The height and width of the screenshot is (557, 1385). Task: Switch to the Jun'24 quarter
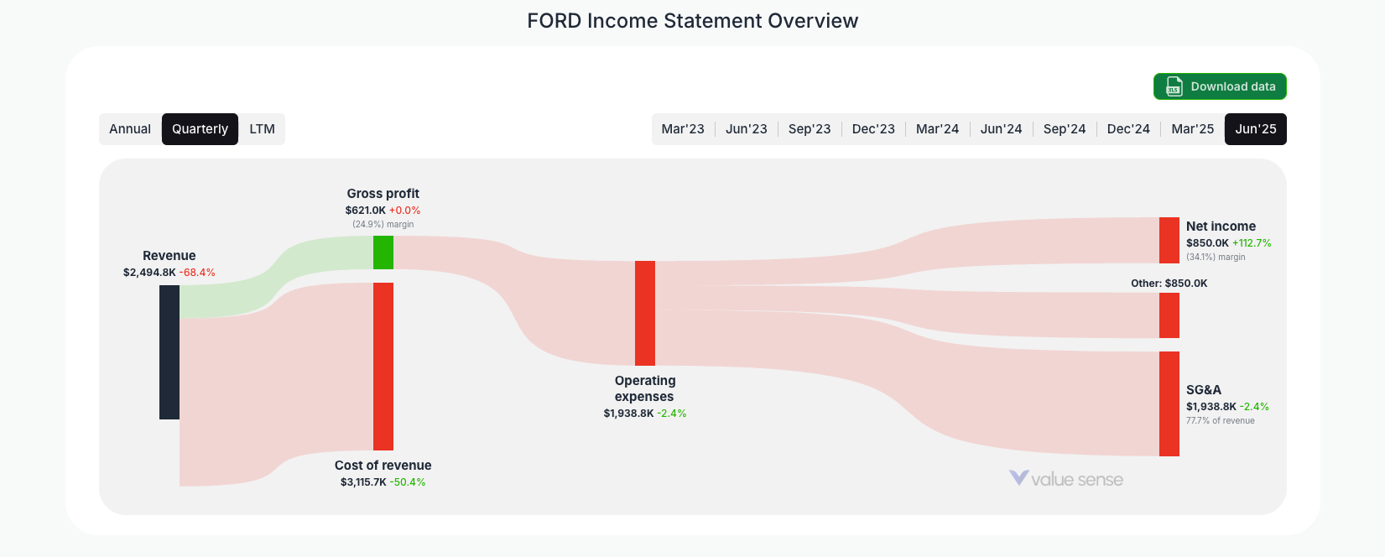[x=1001, y=128]
